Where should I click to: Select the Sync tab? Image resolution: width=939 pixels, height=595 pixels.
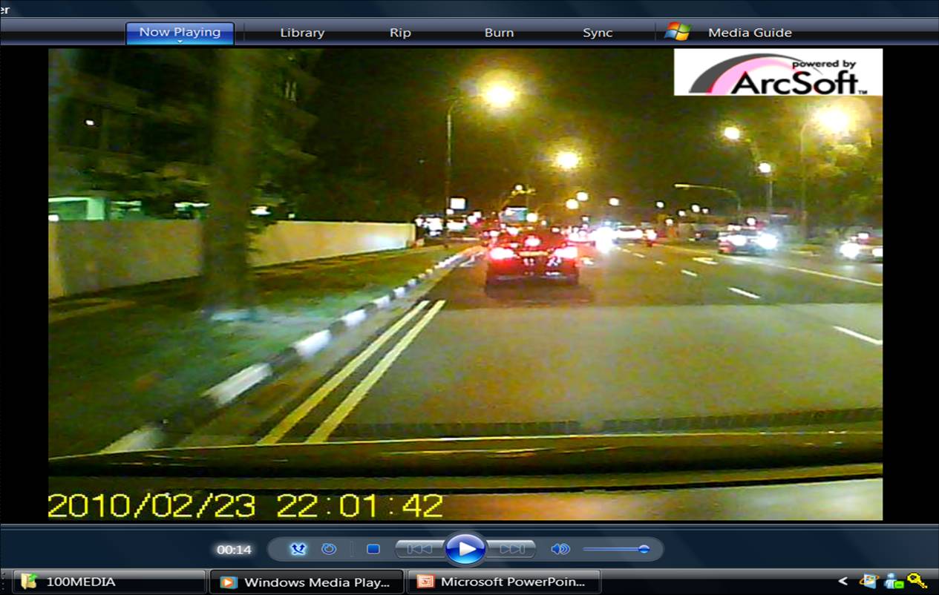pos(598,33)
